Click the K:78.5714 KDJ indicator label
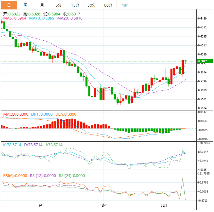Screen dimensions: 214x212 coord(12,145)
